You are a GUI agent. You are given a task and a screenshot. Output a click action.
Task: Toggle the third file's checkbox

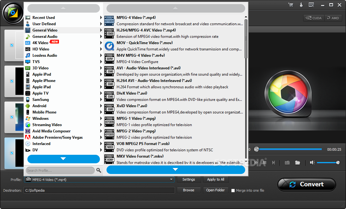point(12,117)
